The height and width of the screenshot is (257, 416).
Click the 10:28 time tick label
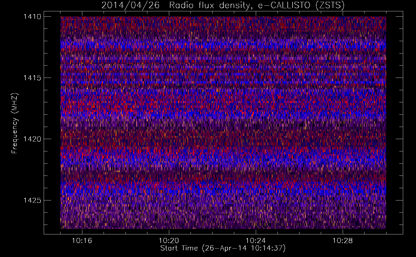(x=342, y=241)
